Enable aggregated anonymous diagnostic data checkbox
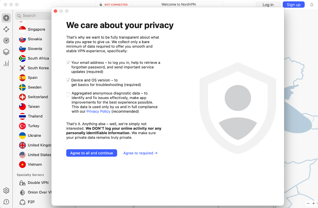Image resolution: width=318 pixels, height=208 pixels. coord(68,94)
